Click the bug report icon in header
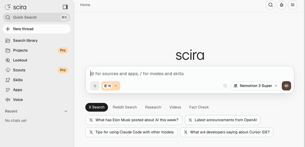The width and height of the screenshot is (305, 147). (281, 5)
